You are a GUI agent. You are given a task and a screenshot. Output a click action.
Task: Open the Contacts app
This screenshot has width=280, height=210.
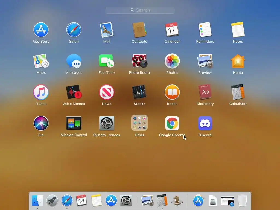(139, 30)
